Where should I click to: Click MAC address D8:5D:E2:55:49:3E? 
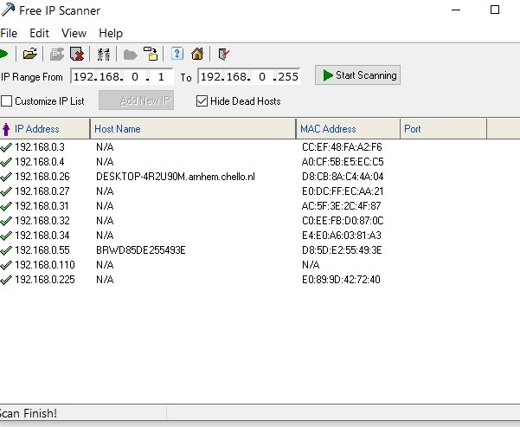pyautogui.click(x=342, y=250)
